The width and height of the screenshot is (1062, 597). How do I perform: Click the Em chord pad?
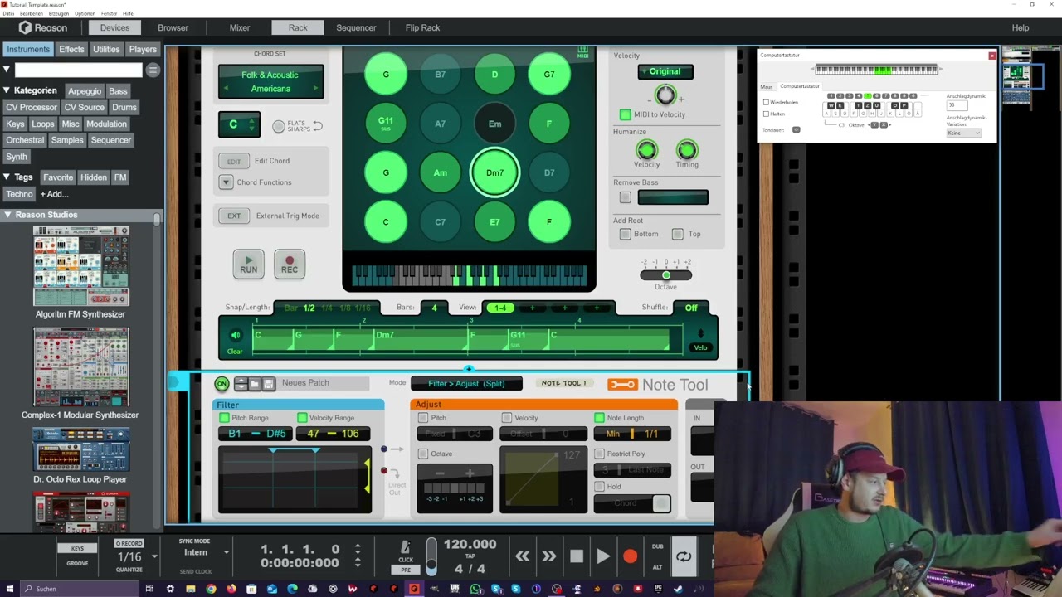coord(494,124)
